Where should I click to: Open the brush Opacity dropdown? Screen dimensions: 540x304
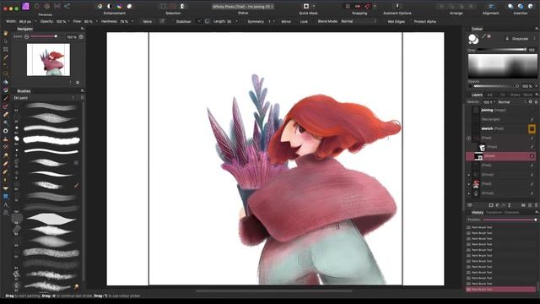68,21
